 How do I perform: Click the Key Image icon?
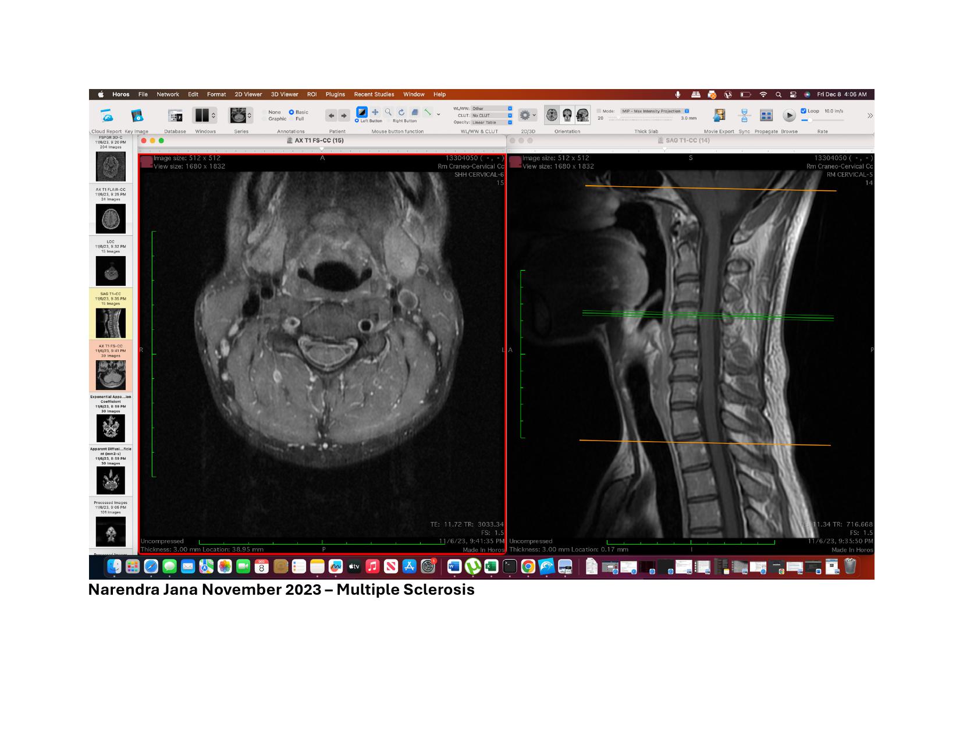(137, 116)
